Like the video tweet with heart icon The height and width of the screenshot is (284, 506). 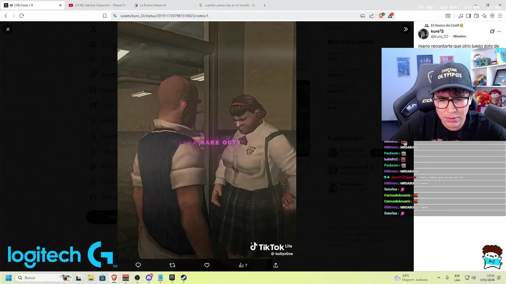click(207, 265)
